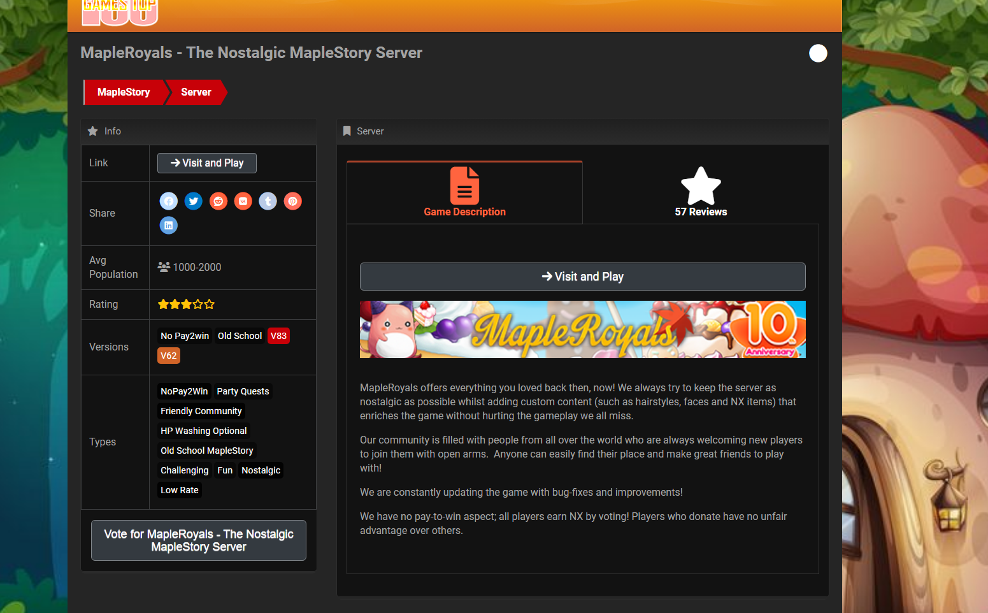
Task: Share the server on Facebook
Action: 168,201
